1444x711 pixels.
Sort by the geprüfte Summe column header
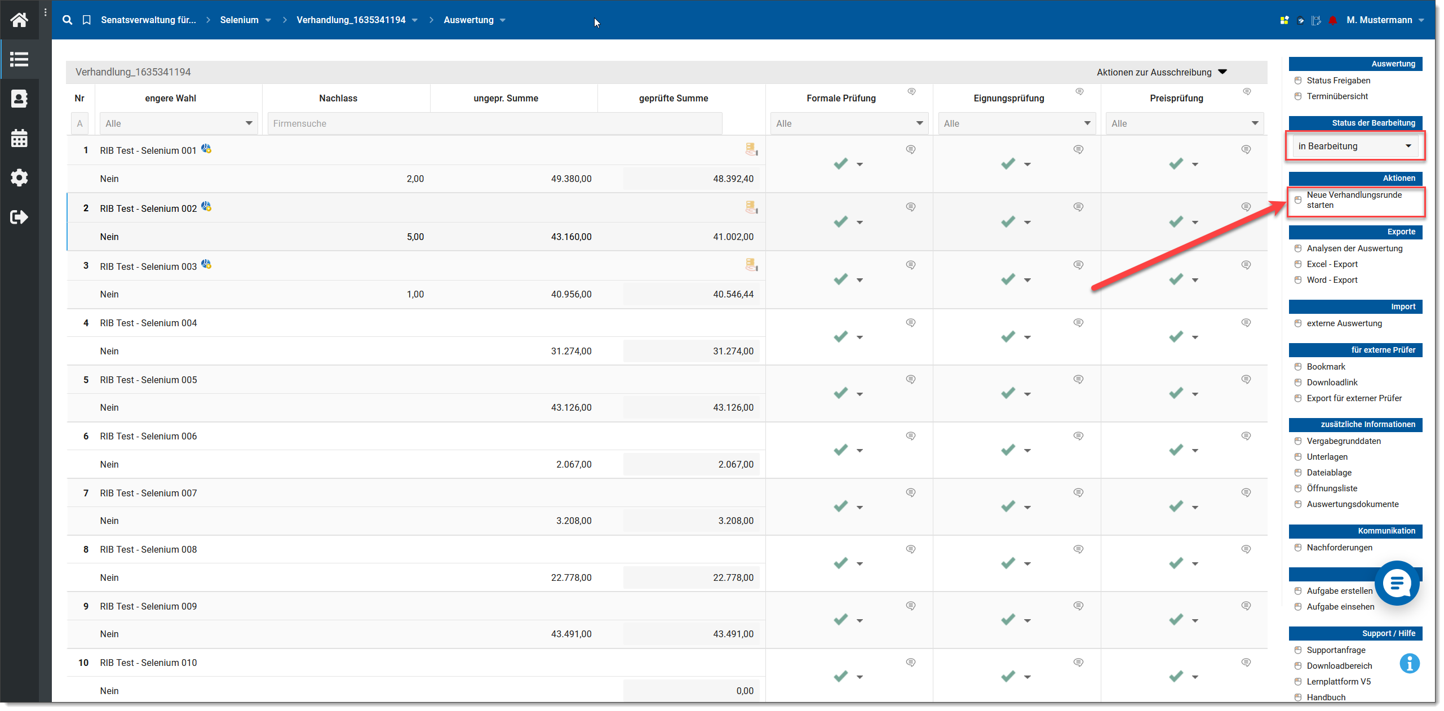[x=674, y=98]
